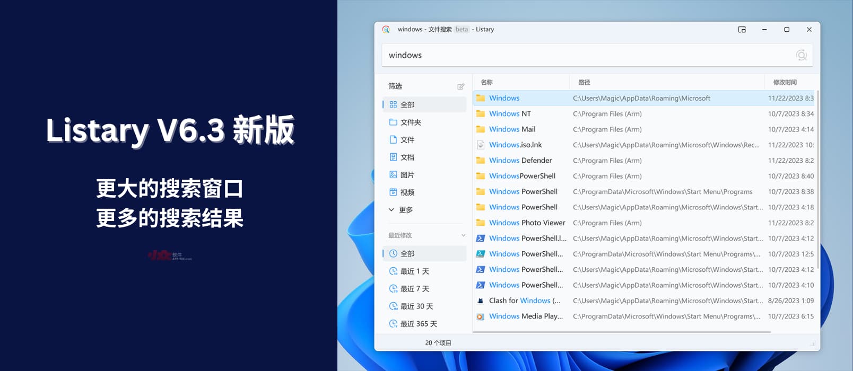
Task: Click the "Windows Photo Viewer" result name
Action: click(527, 223)
